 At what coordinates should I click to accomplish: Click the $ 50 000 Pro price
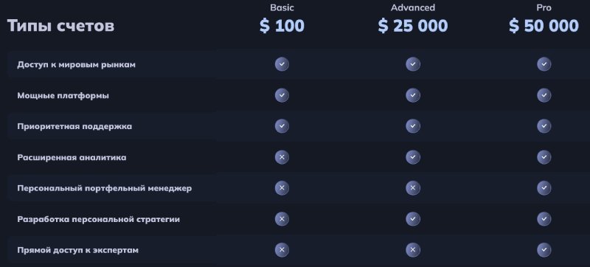tap(544, 26)
